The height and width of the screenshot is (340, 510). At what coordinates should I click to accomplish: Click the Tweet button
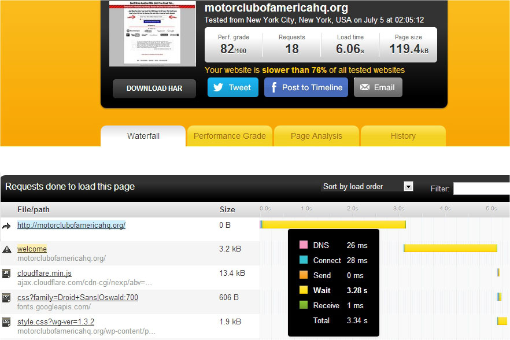(233, 87)
